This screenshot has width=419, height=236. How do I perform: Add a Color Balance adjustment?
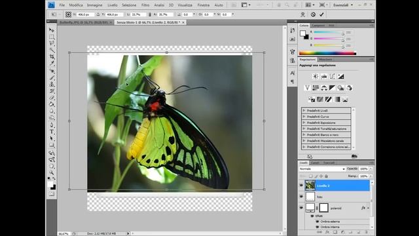[324, 88]
